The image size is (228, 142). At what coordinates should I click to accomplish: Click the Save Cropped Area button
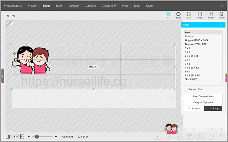click(x=203, y=96)
